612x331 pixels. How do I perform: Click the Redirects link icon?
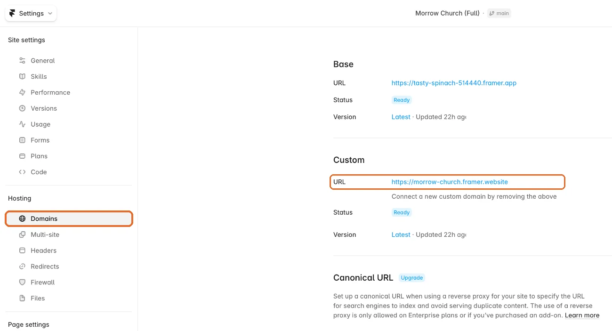(x=22, y=266)
